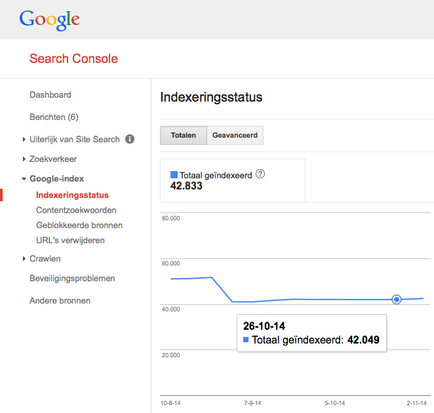
Task: Switch to the Geavanceerd tab
Action: coord(235,136)
